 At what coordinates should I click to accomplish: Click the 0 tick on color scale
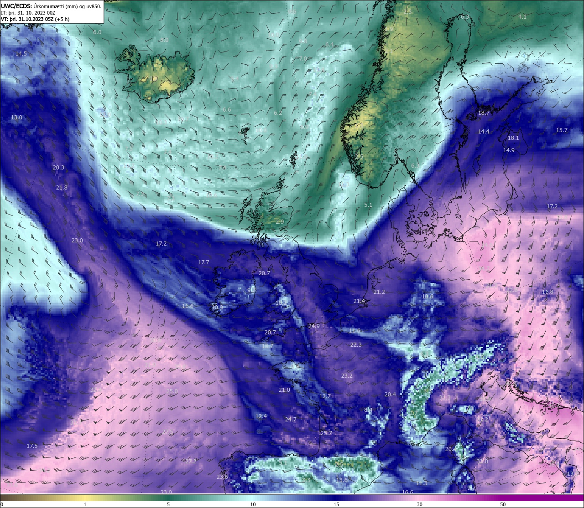[x=2, y=504]
